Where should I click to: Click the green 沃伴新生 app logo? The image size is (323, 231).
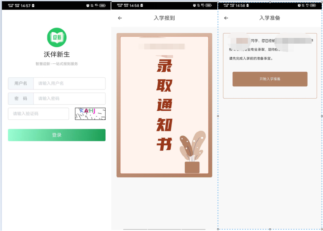click(57, 37)
